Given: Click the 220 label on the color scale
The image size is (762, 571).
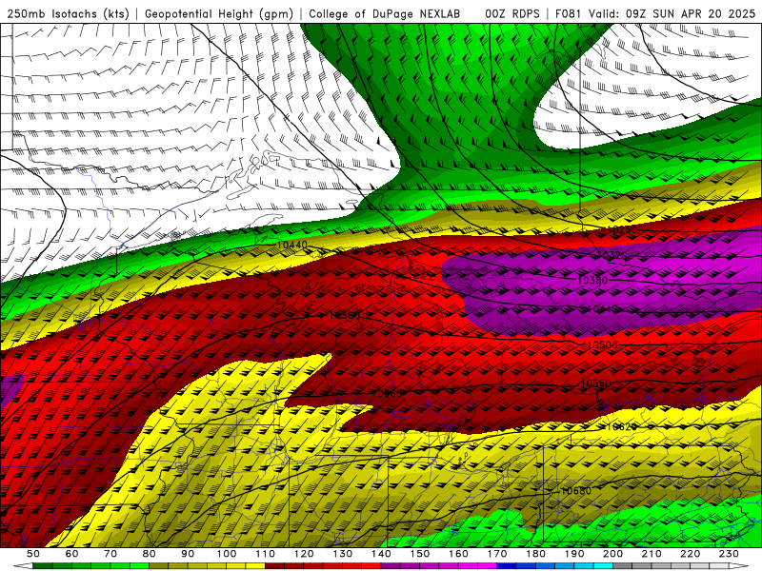Looking at the screenshot, I should pyautogui.click(x=691, y=554).
